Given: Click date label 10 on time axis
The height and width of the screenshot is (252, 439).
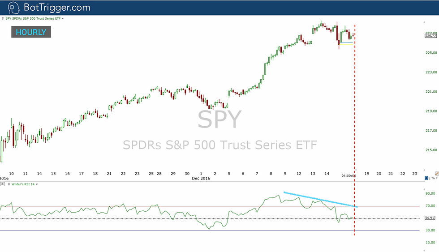Looking at the screenshot, I should click(12, 174).
